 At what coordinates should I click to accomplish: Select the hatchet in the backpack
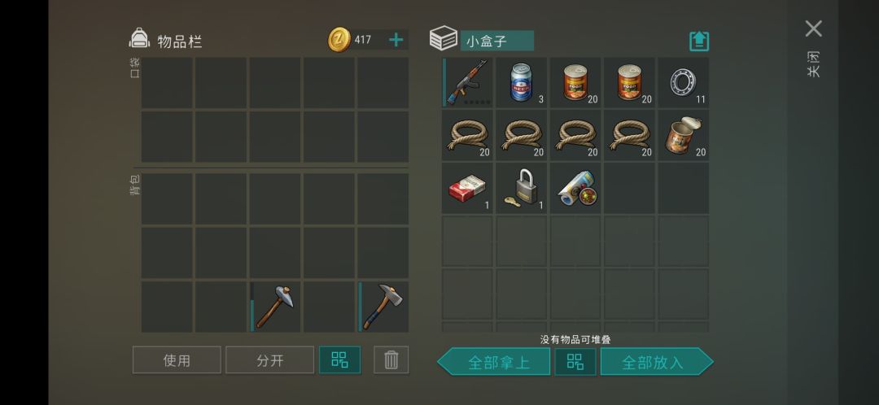(x=383, y=307)
